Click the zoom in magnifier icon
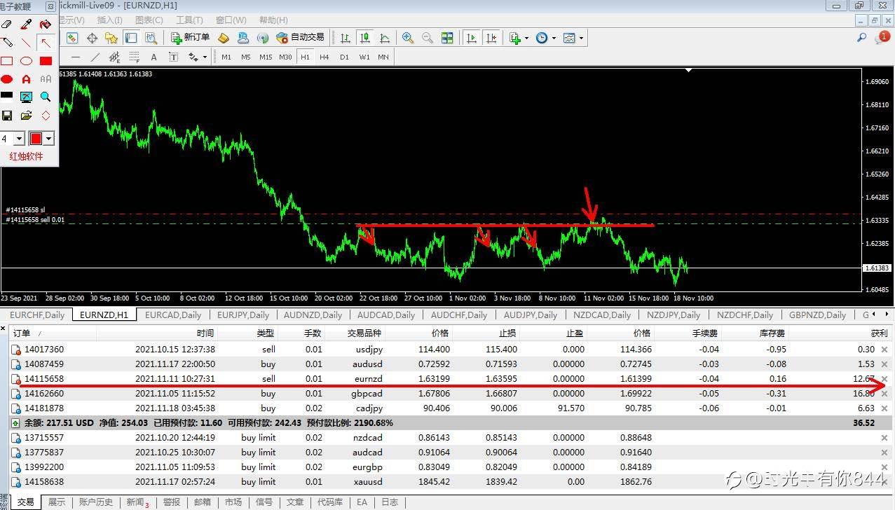 click(408, 38)
